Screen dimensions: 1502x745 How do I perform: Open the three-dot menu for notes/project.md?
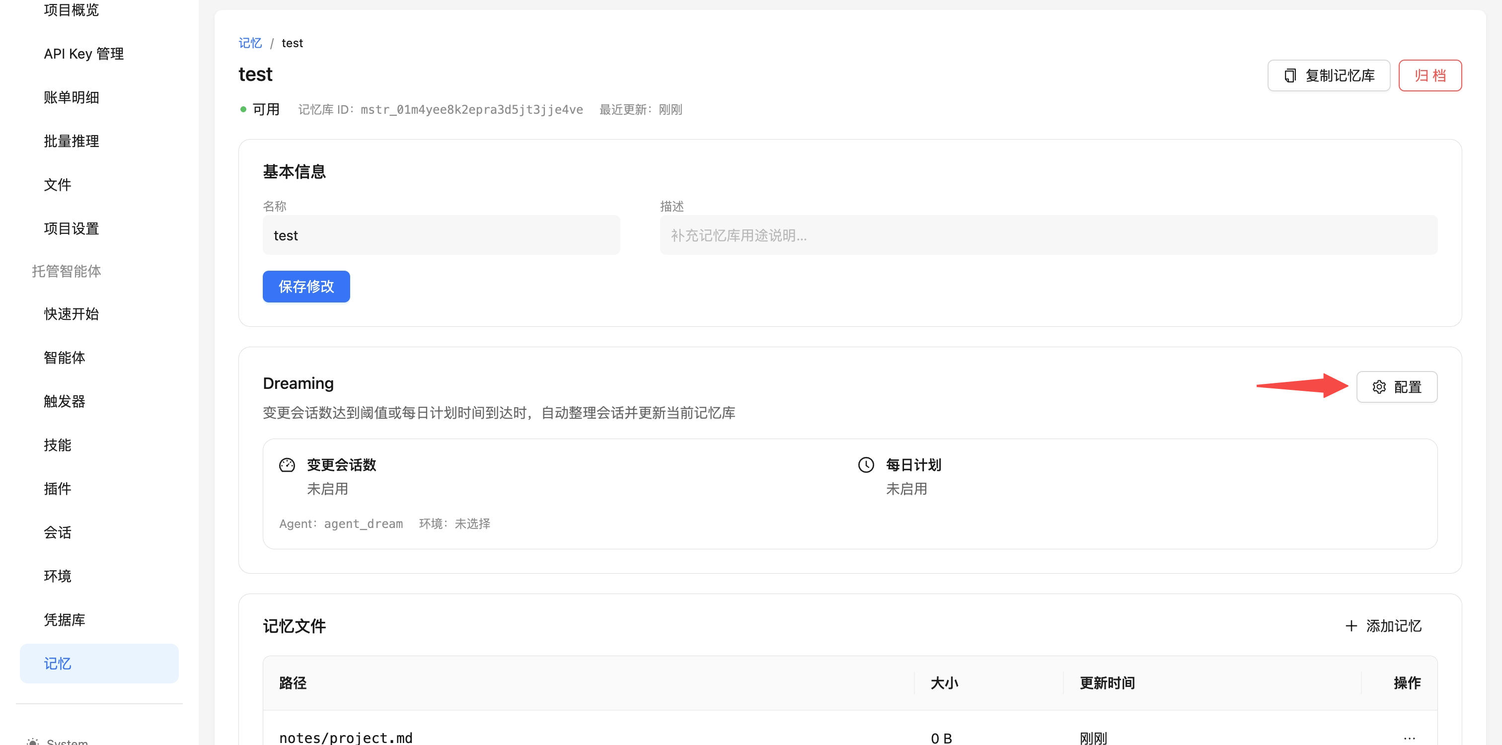pos(1409,738)
